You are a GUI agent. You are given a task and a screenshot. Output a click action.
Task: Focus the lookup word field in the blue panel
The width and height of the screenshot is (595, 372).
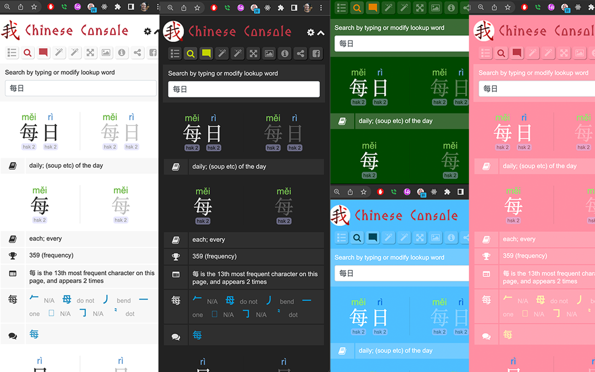click(402, 273)
